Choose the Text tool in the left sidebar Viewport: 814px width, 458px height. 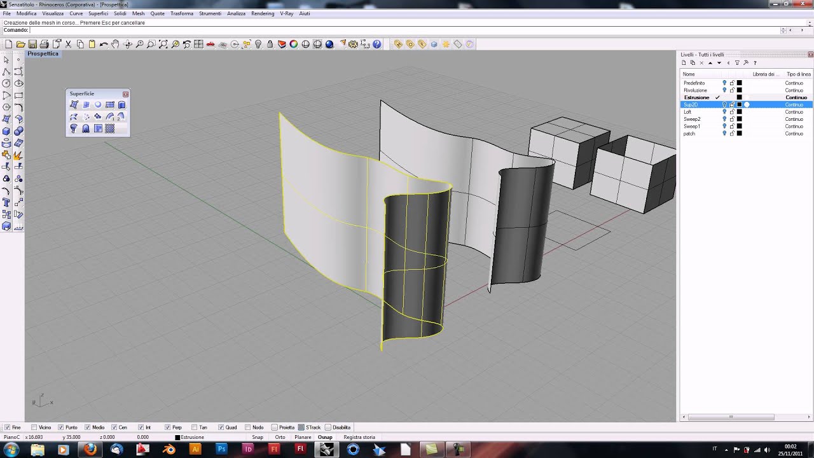6,202
